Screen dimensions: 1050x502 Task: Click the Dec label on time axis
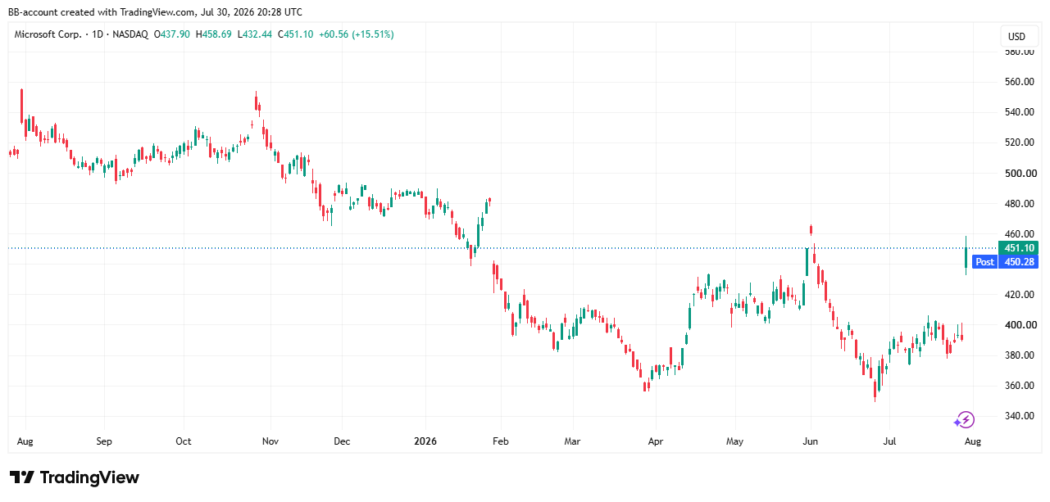[342, 441]
